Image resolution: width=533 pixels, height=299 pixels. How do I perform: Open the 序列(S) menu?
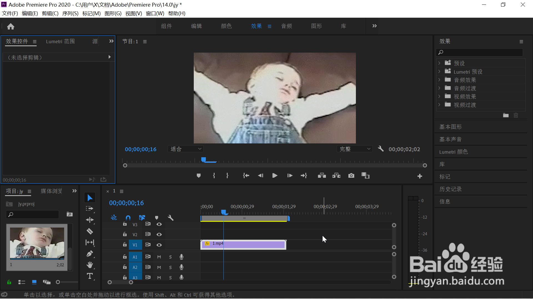point(70,14)
